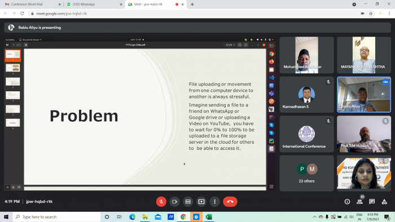Switch to Conference World Mail tab
395x222 pixels.
coord(32,5)
